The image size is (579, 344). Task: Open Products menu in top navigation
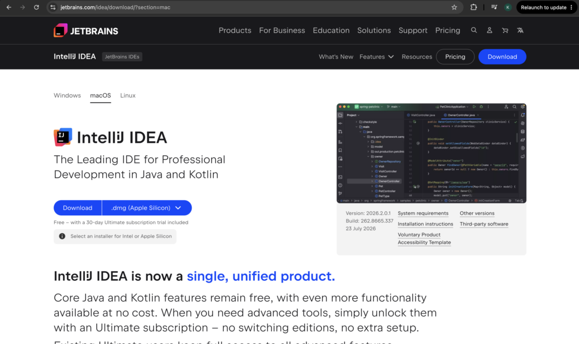tap(235, 31)
